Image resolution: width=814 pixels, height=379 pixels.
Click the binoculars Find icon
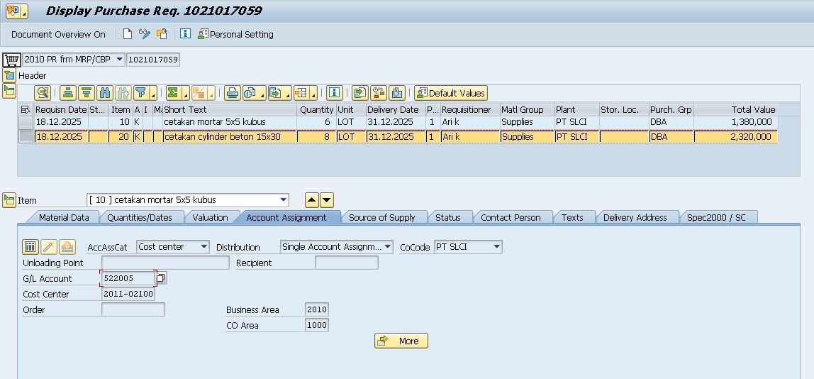(x=105, y=93)
